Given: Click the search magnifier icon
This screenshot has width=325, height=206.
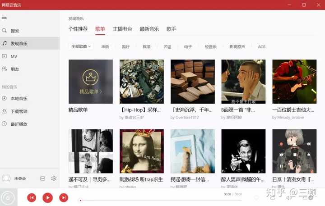Looking at the screenshot, I should [4, 31].
